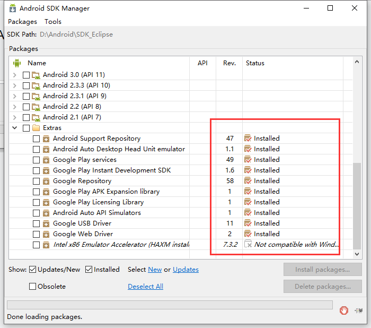Image resolution: width=371 pixels, height=328 pixels.
Task: Select the Google Repository checkbox
Action: coord(36,182)
